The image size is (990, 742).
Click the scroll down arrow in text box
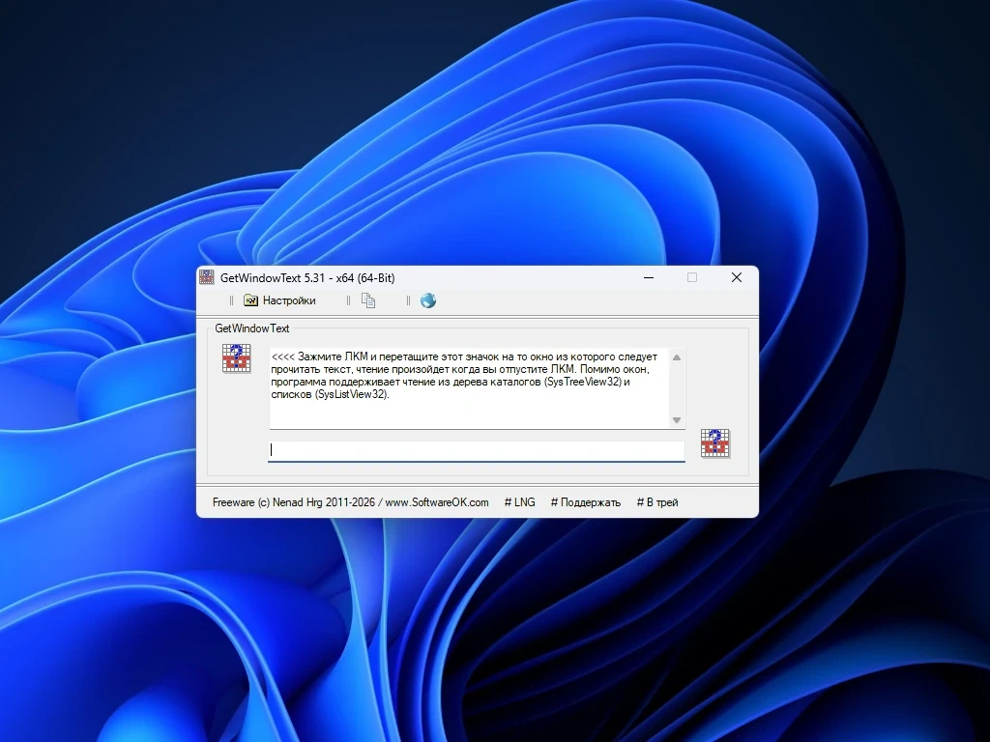click(x=677, y=420)
